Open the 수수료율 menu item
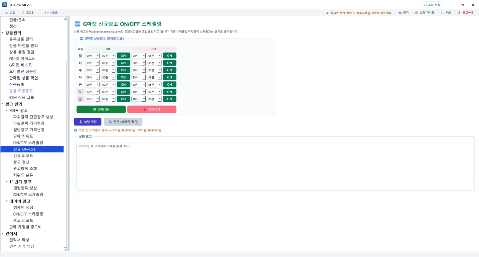479x257 pixels. pos(51,13)
